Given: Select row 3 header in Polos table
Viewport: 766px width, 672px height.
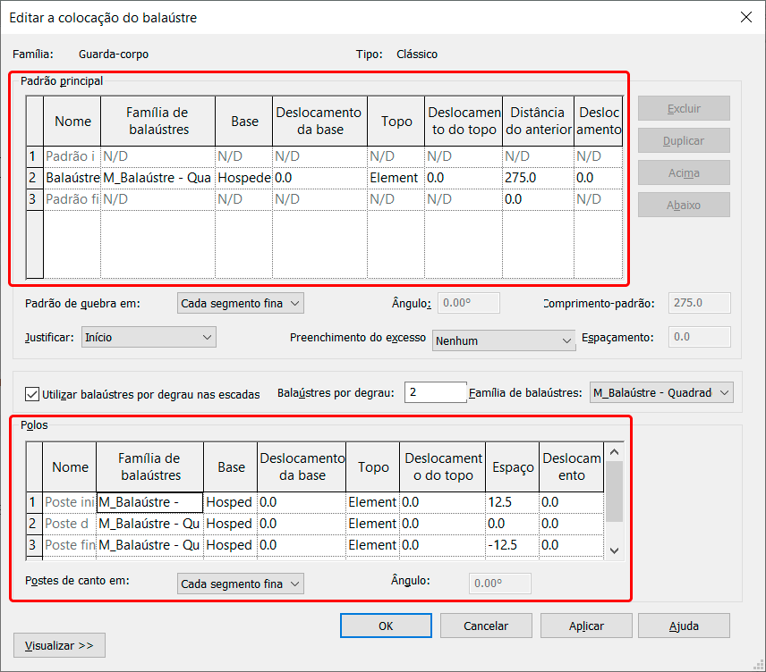Looking at the screenshot, I should point(34,545).
